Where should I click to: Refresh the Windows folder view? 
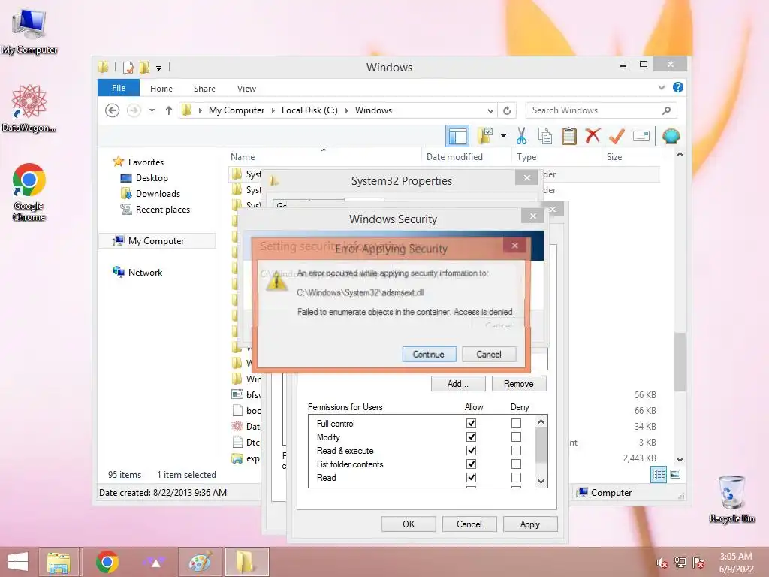pos(507,110)
